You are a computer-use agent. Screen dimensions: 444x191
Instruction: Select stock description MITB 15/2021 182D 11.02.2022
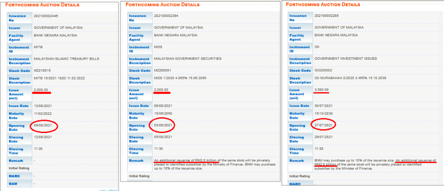59,78
